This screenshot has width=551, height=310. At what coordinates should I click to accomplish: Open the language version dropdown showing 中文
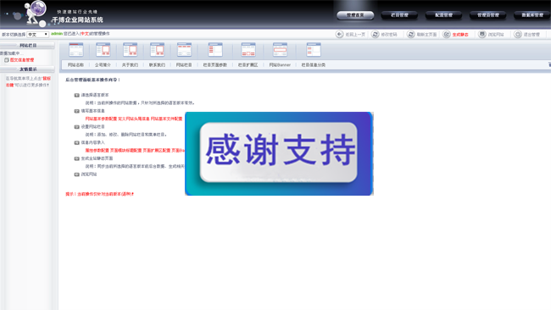click(x=37, y=35)
